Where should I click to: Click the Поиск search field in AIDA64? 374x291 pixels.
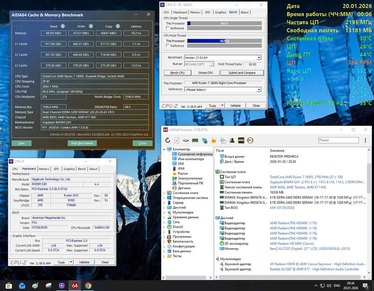(339, 140)
